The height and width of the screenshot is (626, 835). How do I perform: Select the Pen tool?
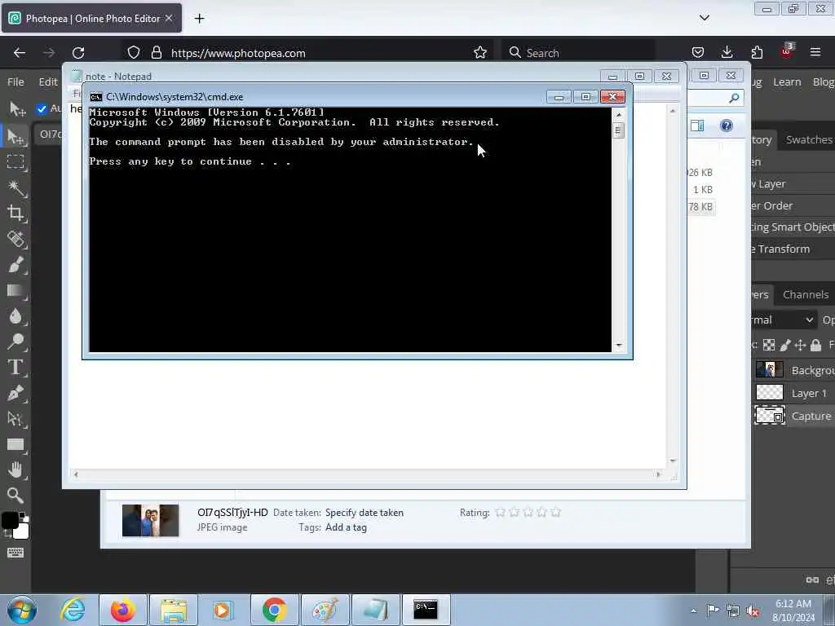tap(16, 393)
